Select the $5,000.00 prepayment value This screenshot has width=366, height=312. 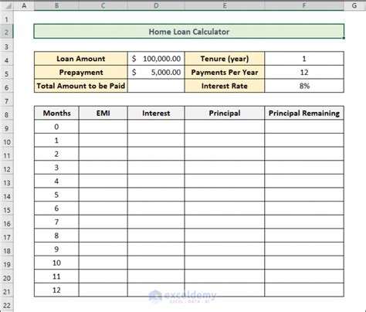[156, 73]
